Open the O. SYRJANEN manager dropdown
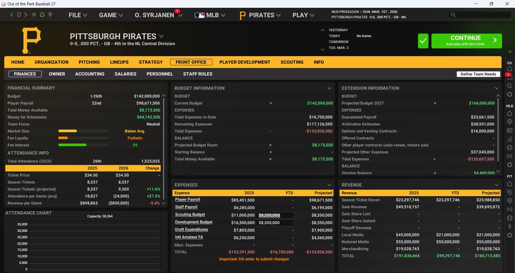The height and width of the screenshot is (273, 515). click(158, 15)
